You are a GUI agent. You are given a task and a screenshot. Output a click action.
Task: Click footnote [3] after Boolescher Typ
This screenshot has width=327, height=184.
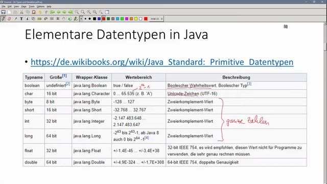pos(249,84)
